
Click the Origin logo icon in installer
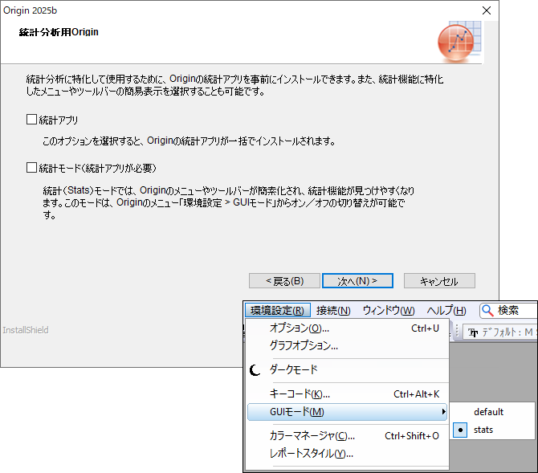click(x=459, y=41)
